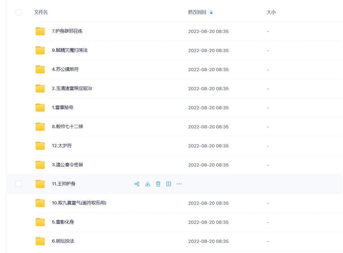Toggle the select-all checkbox in header
343x253 pixels.
pyautogui.click(x=19, y=12)
